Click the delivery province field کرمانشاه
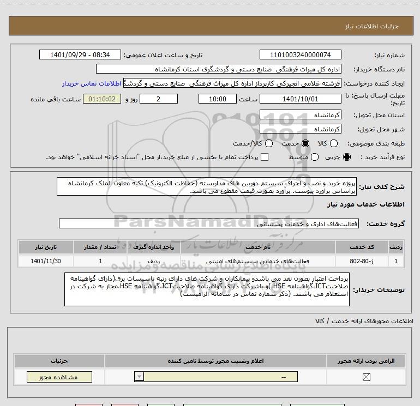420x406 pixels. click(300, 115)
